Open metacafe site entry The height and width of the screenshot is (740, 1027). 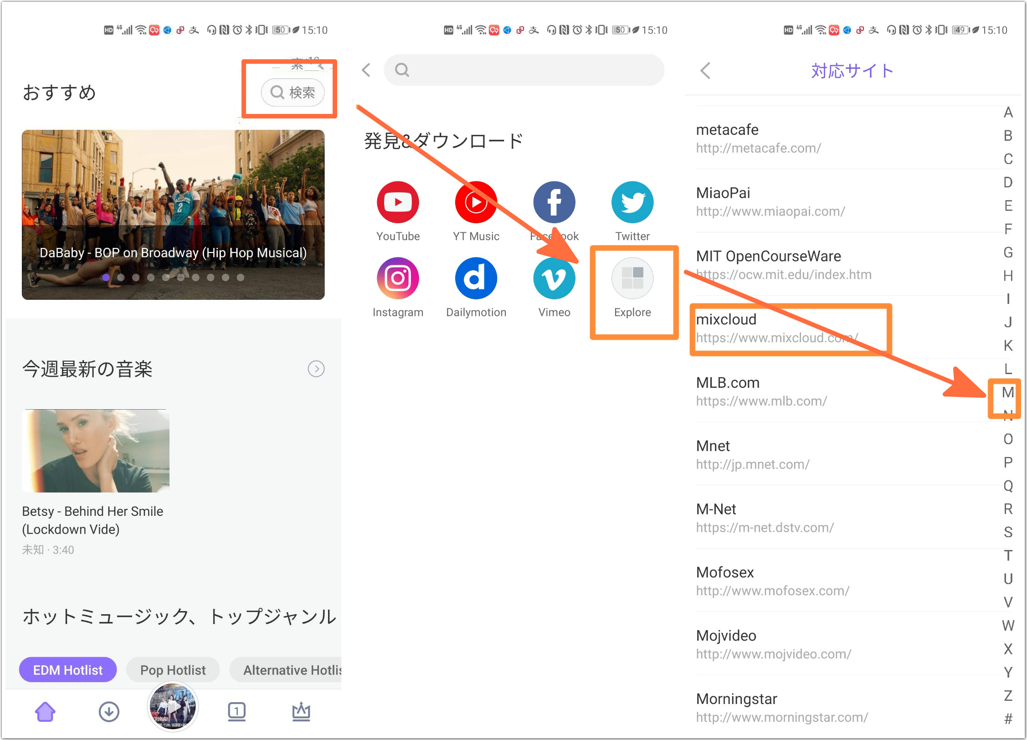pyautogui.click(x=847, y=138)
